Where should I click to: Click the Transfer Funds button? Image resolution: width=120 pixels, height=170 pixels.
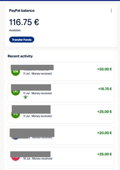(22, 40)
